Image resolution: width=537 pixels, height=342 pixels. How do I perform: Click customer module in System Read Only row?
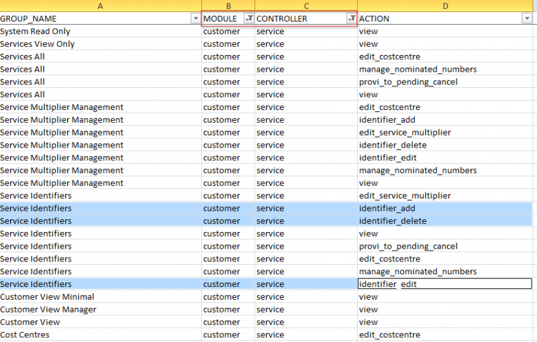tap(228, 31)
